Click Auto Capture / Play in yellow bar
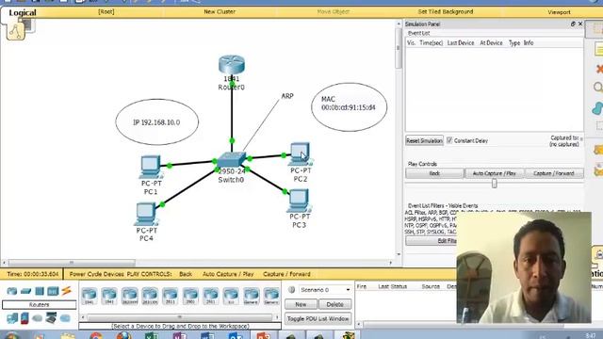Image resolution: width=603 pixels, height=339 pixels. [228, 274]
